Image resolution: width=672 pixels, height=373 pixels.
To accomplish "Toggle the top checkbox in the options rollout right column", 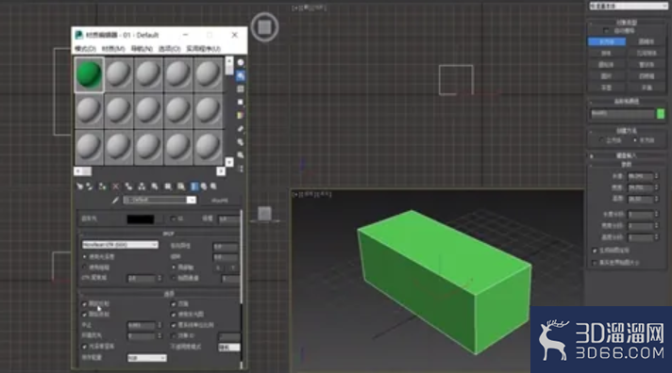I will (174, 303).
